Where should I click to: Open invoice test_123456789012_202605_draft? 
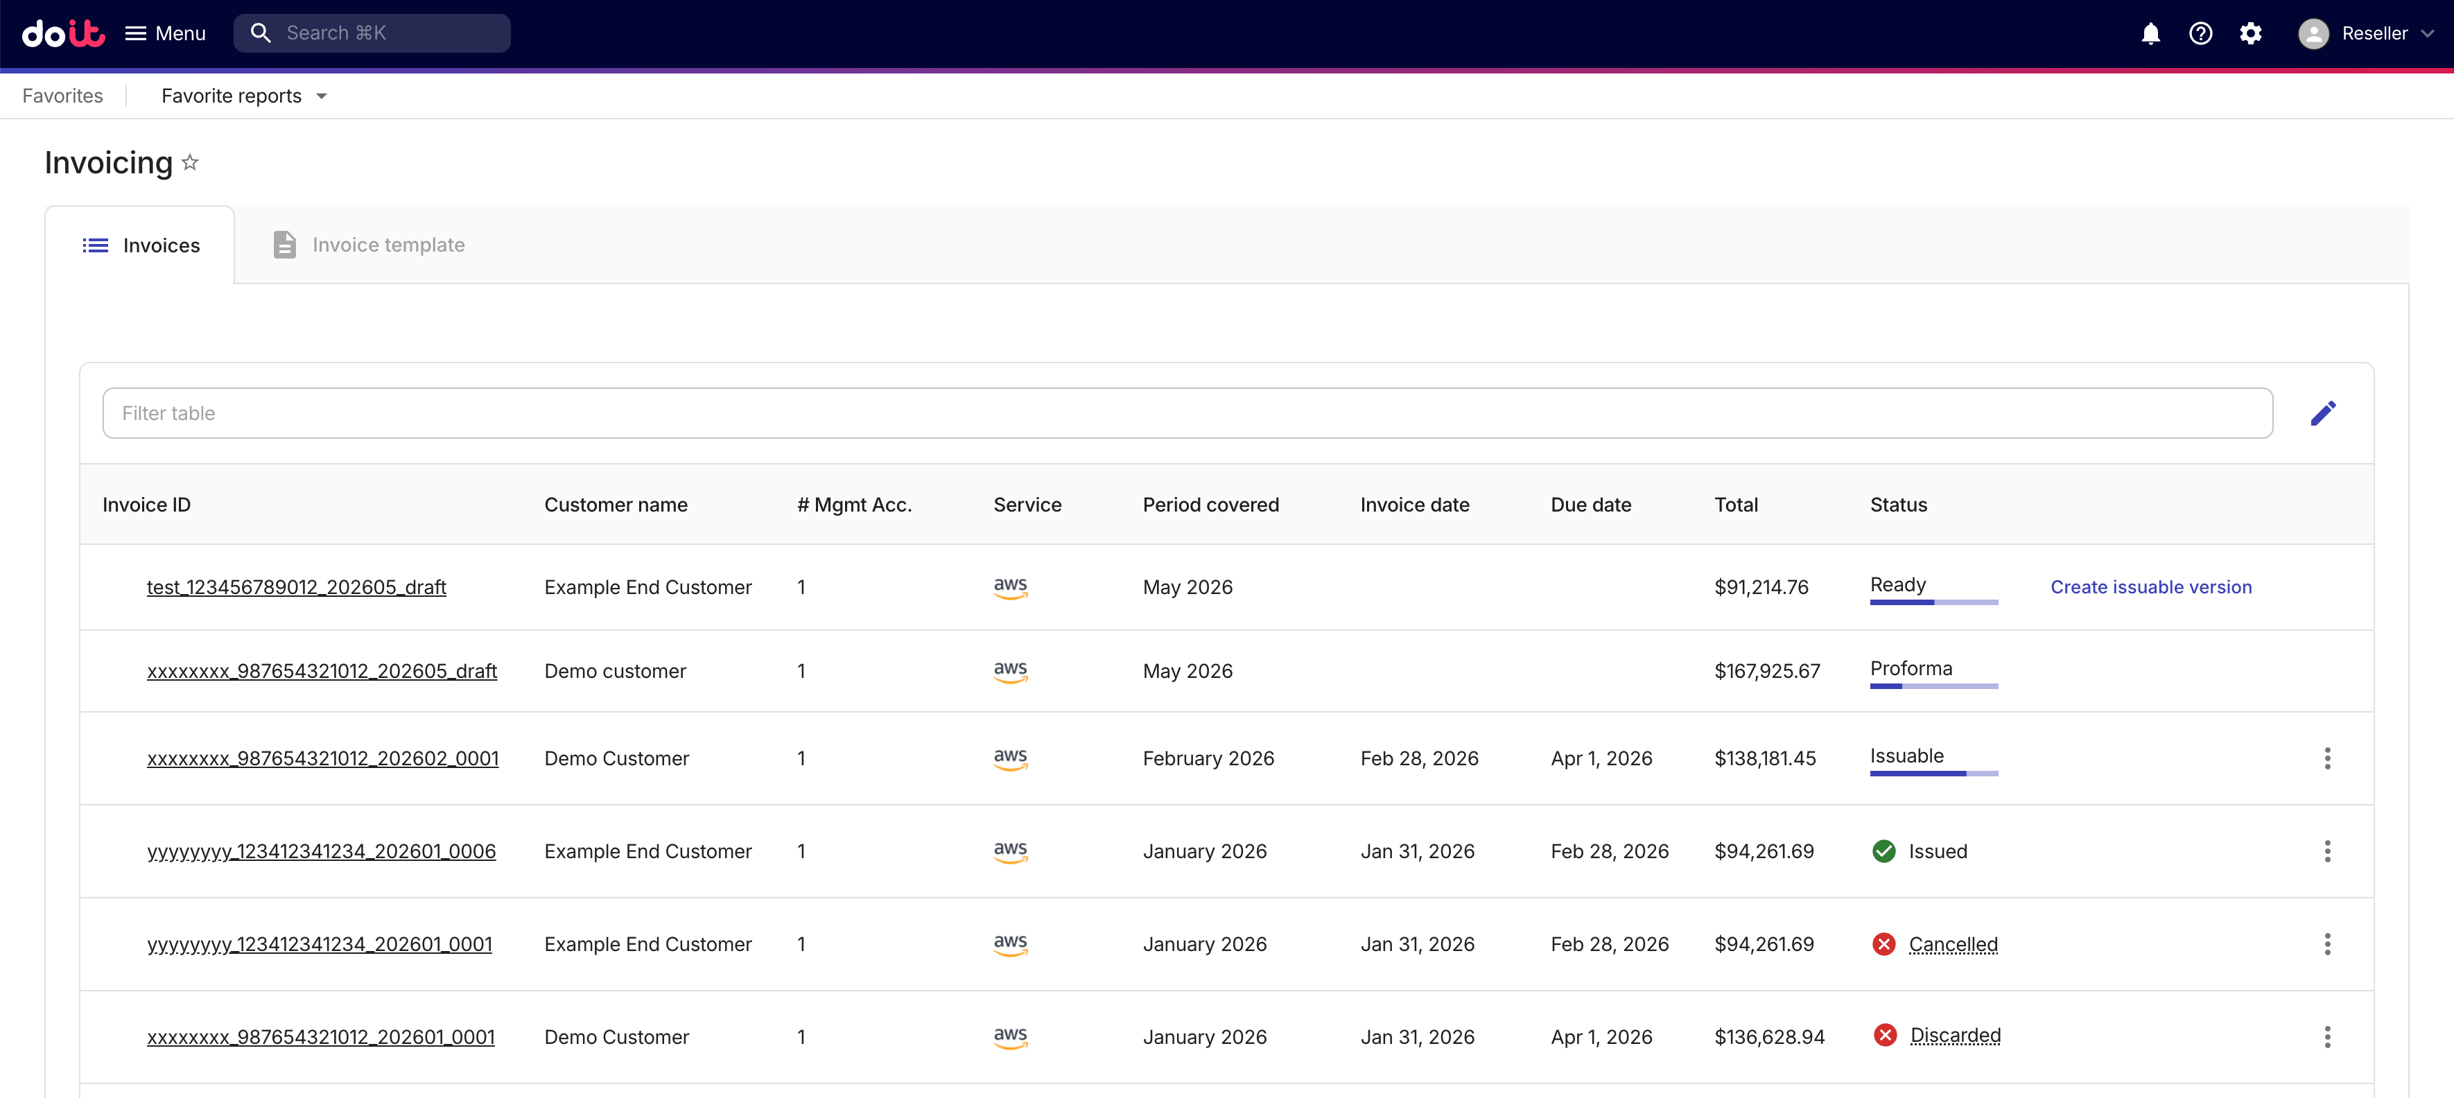[296, 588]
